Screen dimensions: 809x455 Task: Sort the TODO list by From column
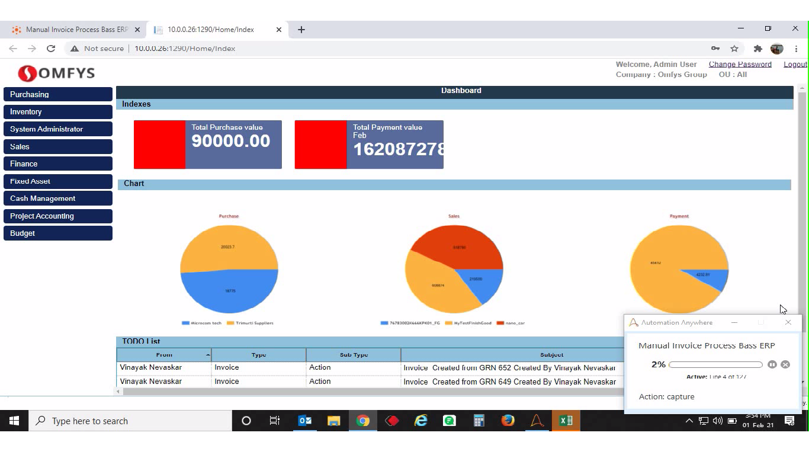pyautogui.click(x=164, y=355)
